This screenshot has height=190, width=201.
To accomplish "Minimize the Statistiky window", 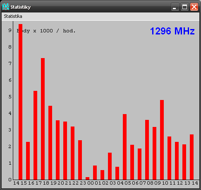I will point(175,7).
